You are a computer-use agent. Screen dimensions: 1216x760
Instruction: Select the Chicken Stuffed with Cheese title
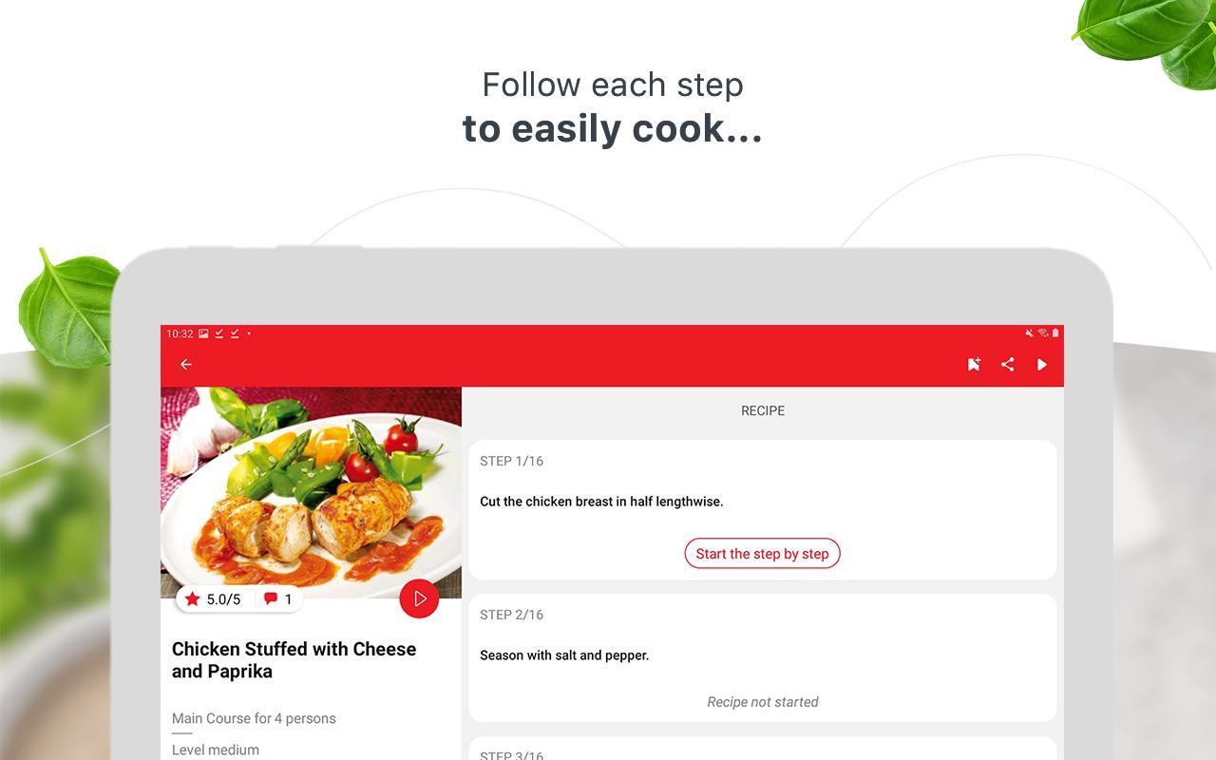pos(294,660)
